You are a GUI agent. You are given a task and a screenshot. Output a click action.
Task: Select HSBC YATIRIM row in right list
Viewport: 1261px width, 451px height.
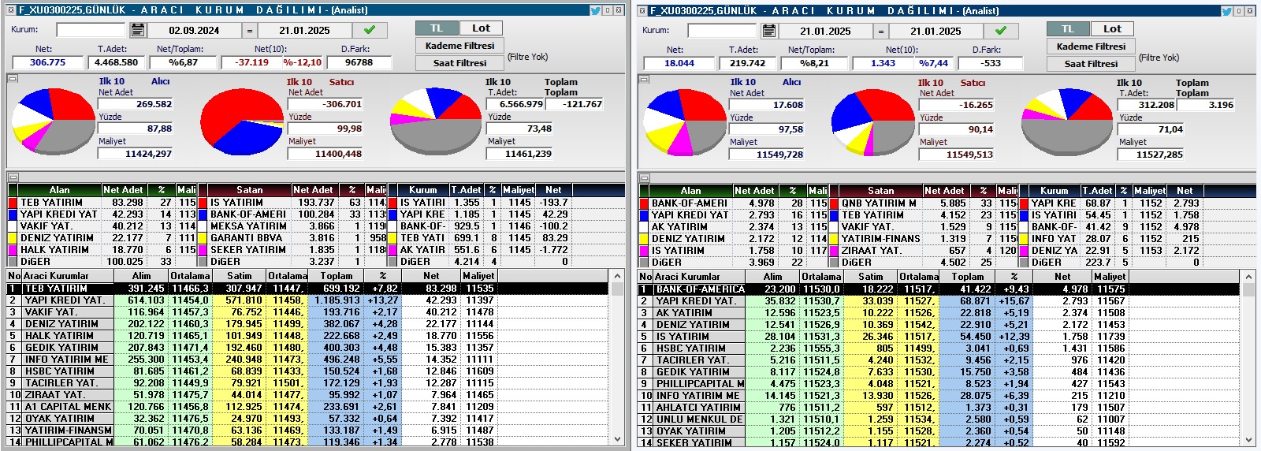click(939, 348)
